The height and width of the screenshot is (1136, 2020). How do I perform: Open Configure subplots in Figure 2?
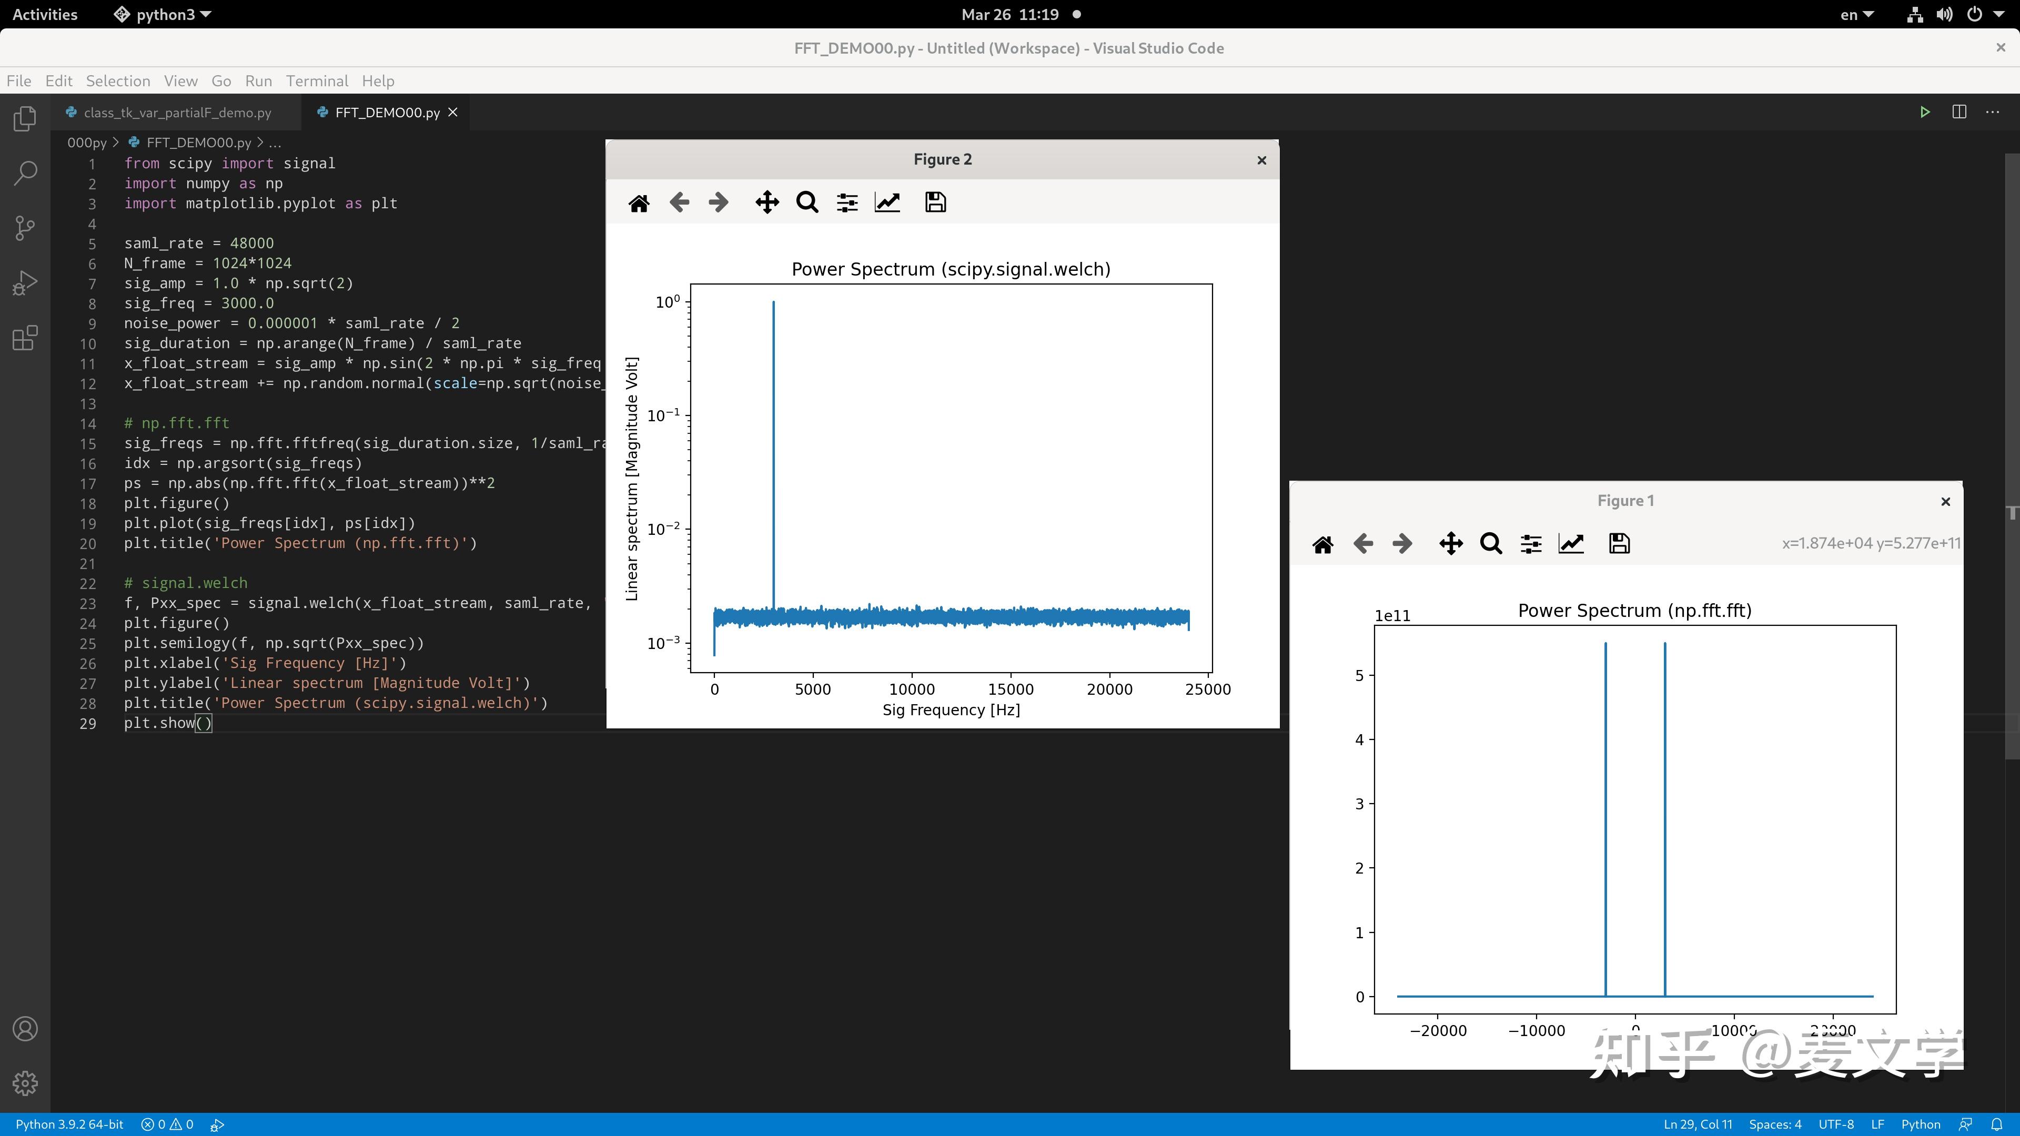point(847,203)
